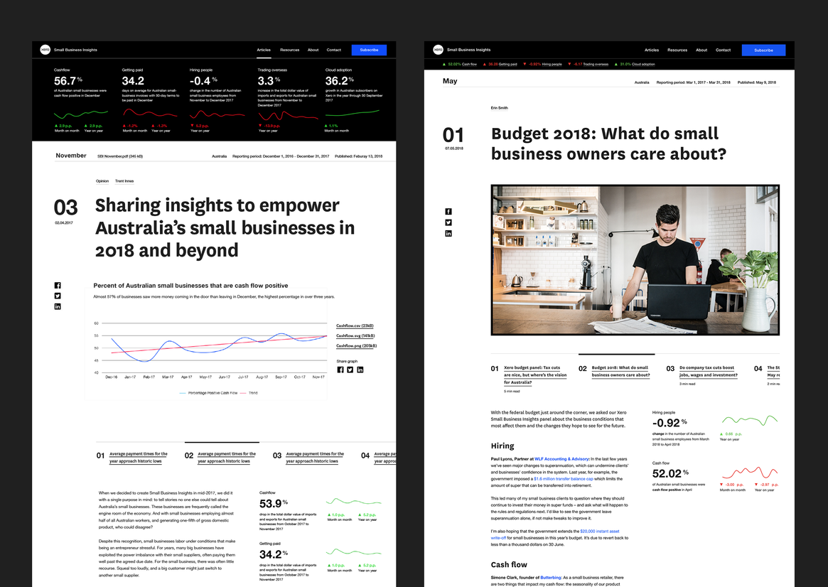Follow the WLF Accounting & Advisory link
The image size is (828, 587).
pyautogui.click(x=561, y=459)
